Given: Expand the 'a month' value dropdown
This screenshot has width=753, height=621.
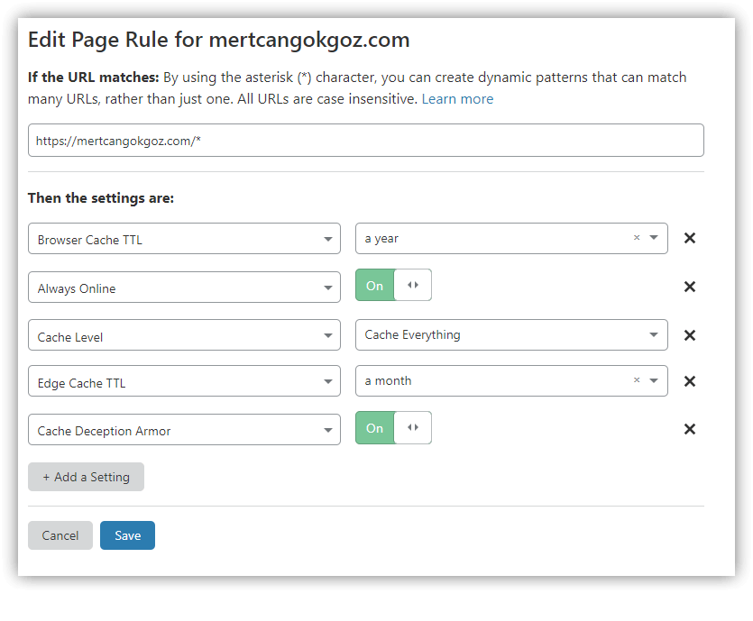Looking at the screenshot, I should pyautogui.click(x=654, y=380).
